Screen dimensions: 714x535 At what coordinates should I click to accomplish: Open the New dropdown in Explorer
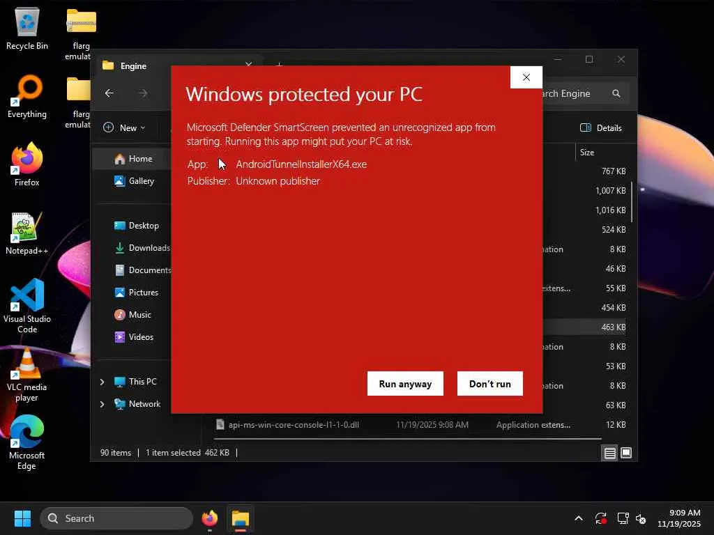click(x=124, y=128)
